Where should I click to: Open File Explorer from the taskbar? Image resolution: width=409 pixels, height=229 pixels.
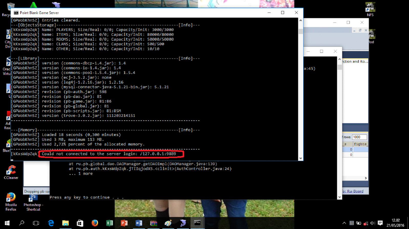(x=66, y=223)
